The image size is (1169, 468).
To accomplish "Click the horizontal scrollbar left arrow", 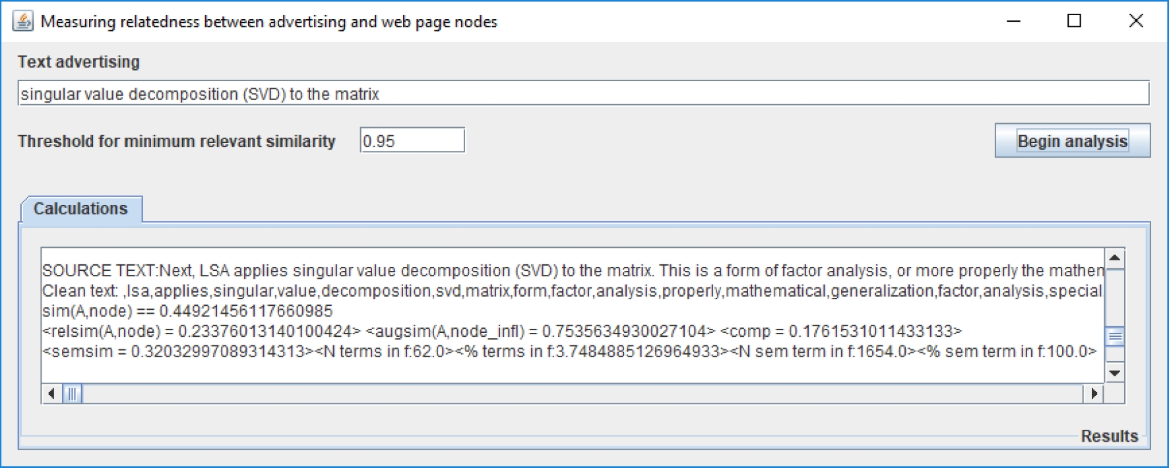I will click(x=51, y=394).
